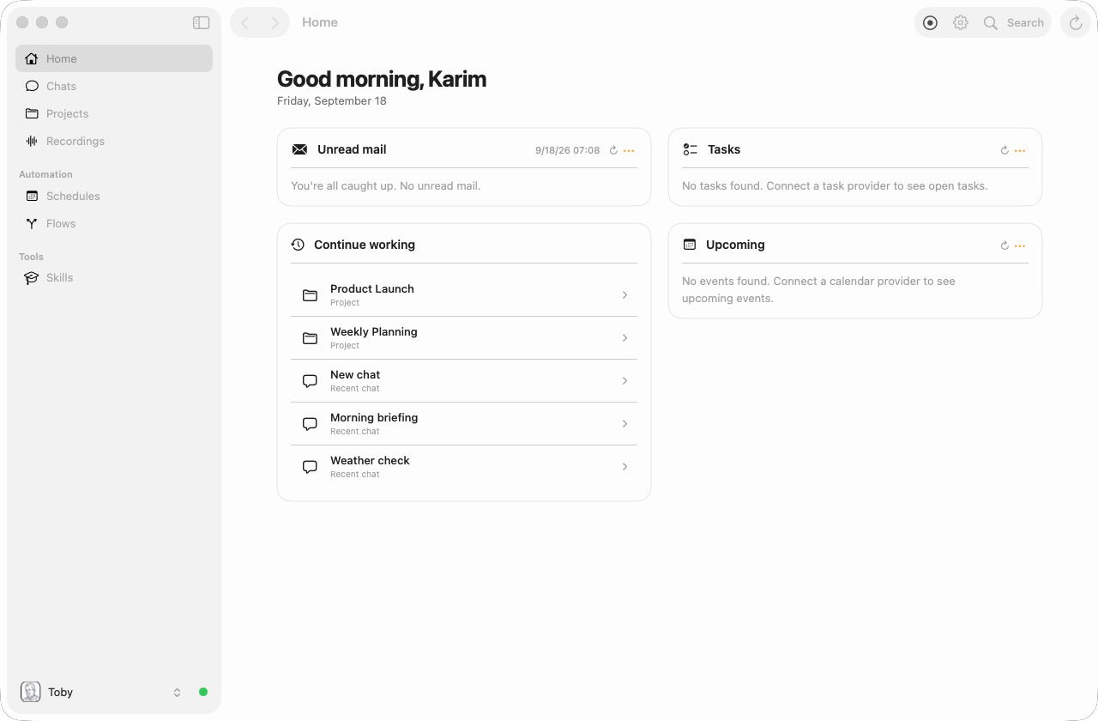The height and width of the screenshot is (721, 1098).
Task: Go back with the left arrow
Action: [x=245, y=23]
